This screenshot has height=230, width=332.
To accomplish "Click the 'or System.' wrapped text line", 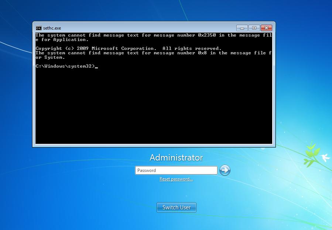I will 50,57.
